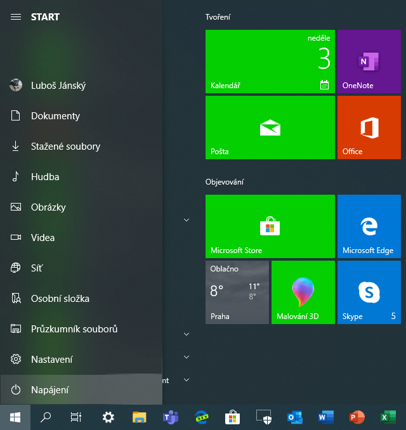Open the Microsoft Store tile

coord(270,226)
